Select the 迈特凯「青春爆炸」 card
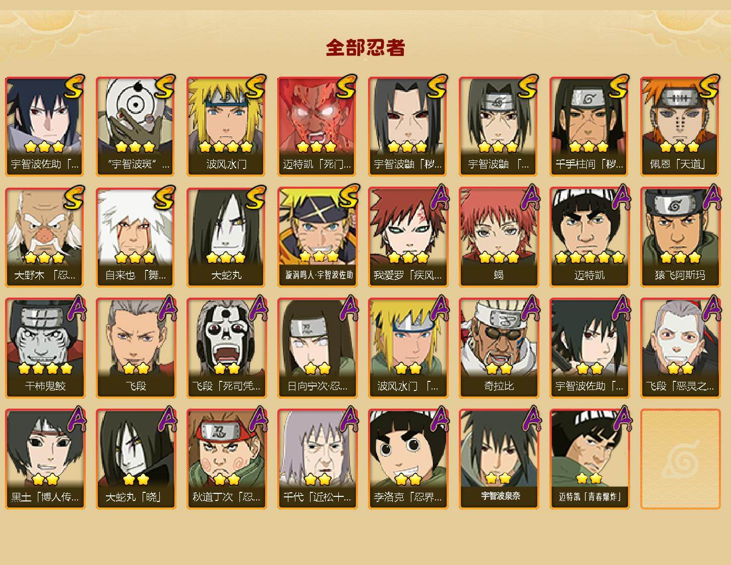The image size is (731, 565). (x=589, y=459)
